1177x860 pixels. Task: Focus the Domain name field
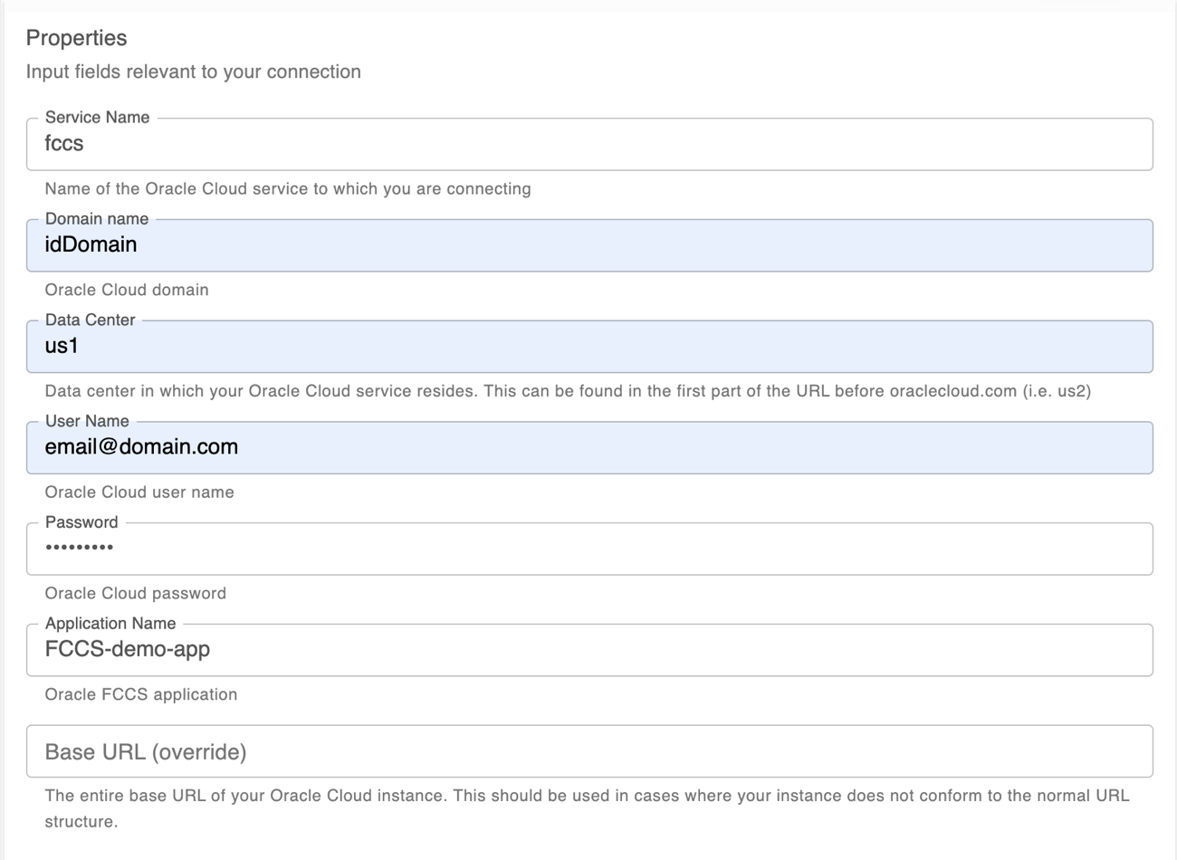[x=589, y=245]
